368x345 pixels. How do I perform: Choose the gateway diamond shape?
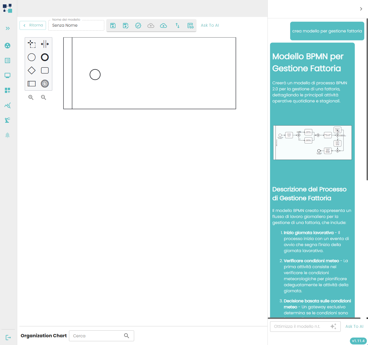click(x=32, y=71)
